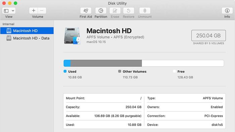Screen dimensions: 235x132
Task: Click the Connection 'PCI-Express' value
Action: tap(214, 116)
